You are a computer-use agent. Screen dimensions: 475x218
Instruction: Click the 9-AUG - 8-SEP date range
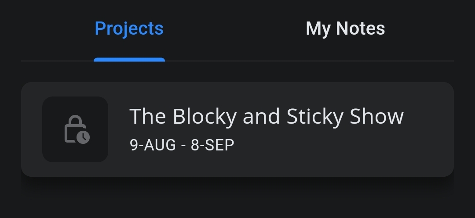[x=182, y=145]
